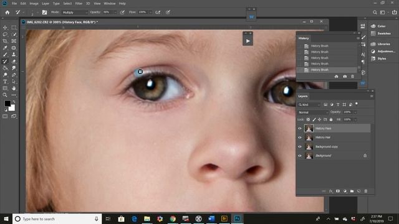Viewport: 399px width, 224px height.
Task: Open layer Opacity dropdown arrow
Action: [355, 112]
